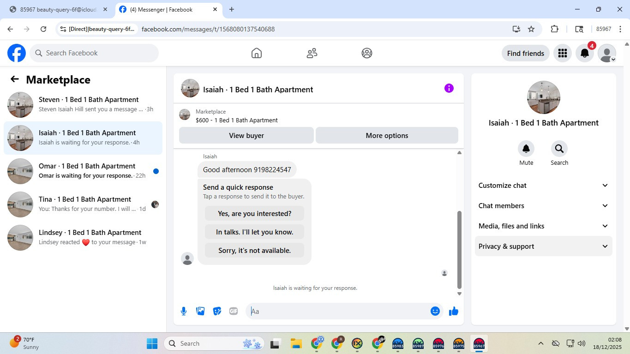The image size is (630, 354).
Task: Open the emoji picker in message box
Action: [435, 311]
